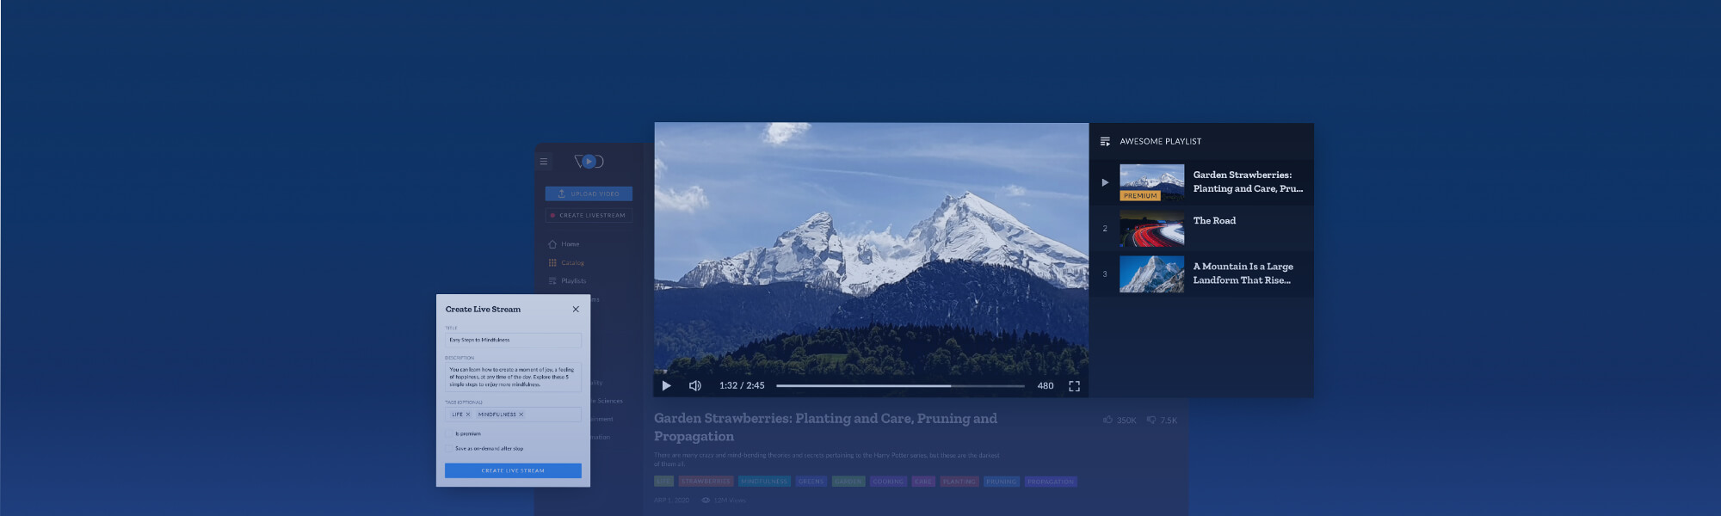Click the thumbs-down dislike icon
This screenshot has height=516, width=1721.
[x=1151, y=420]
